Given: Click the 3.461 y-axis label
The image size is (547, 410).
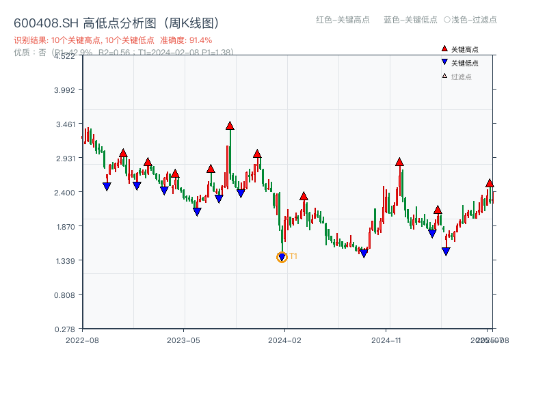Looking at the screenshot, I should tap(66, 124).
